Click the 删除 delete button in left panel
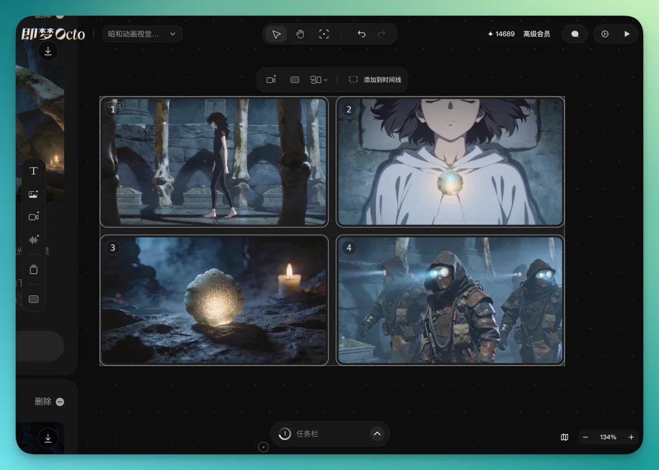 [x=49, y=402]
